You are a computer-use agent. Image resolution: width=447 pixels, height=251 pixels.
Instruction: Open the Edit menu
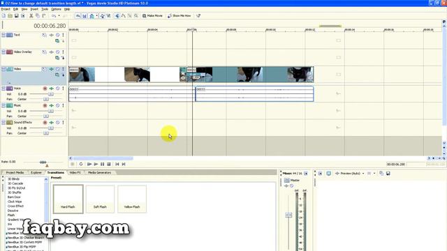click(15, 9)
